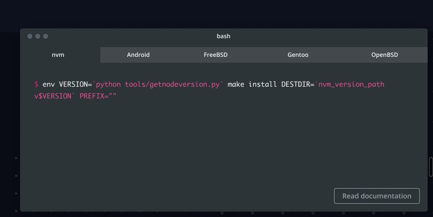Click the third gray window dot
Viewport: 433px width, 217px height.
[46, 36]
